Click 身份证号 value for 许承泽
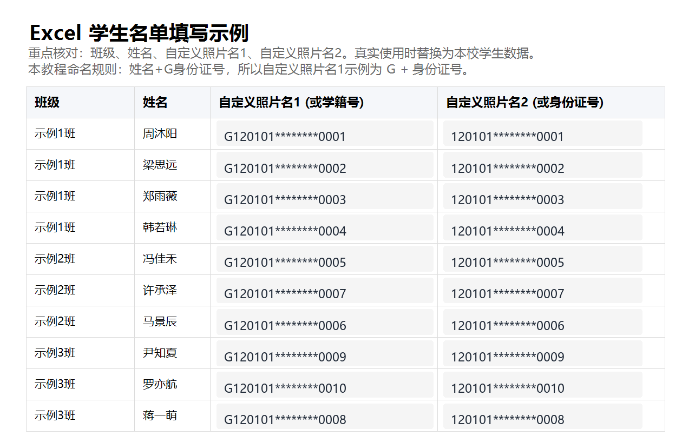Screen dimensions: 682x443 click(543, 290)
